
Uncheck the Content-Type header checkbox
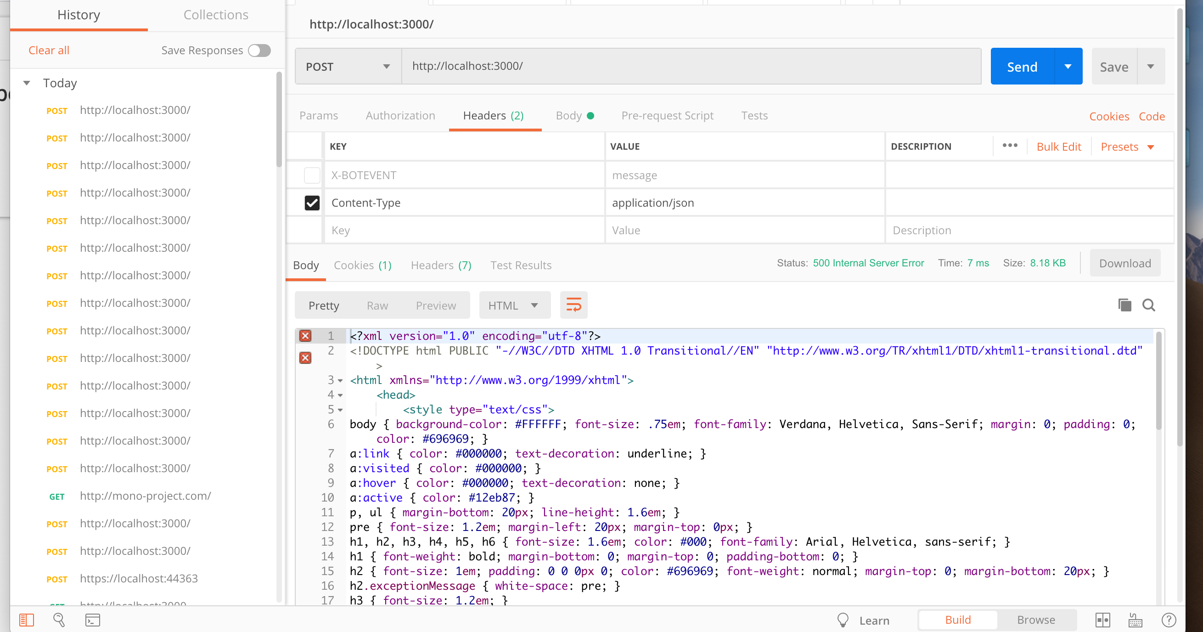pyautogui.click(x=312, y=203)
